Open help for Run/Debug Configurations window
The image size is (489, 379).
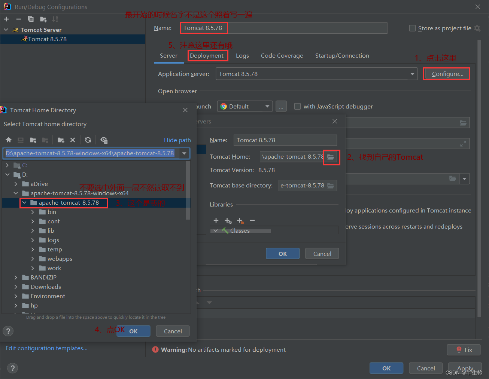click(12, 368)
